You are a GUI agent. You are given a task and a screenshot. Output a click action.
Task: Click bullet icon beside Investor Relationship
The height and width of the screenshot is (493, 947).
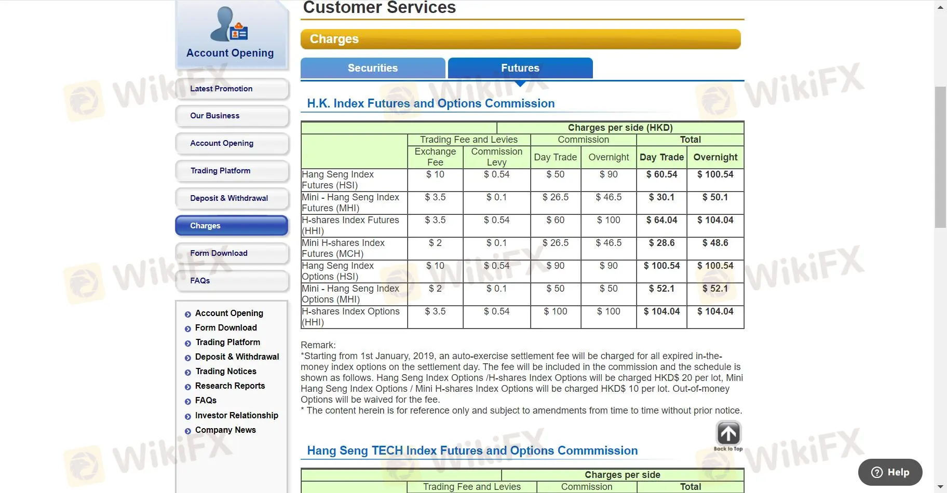188,416
